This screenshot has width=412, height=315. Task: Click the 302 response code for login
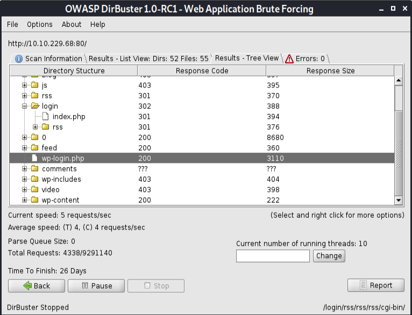[x=145, y=106]
